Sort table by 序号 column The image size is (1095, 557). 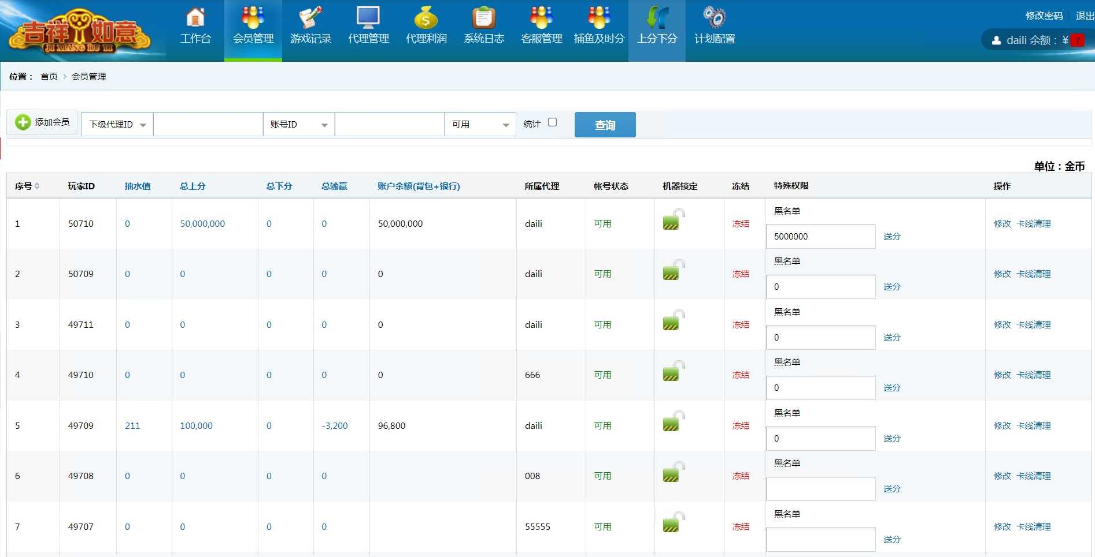(x=27, y=186)
